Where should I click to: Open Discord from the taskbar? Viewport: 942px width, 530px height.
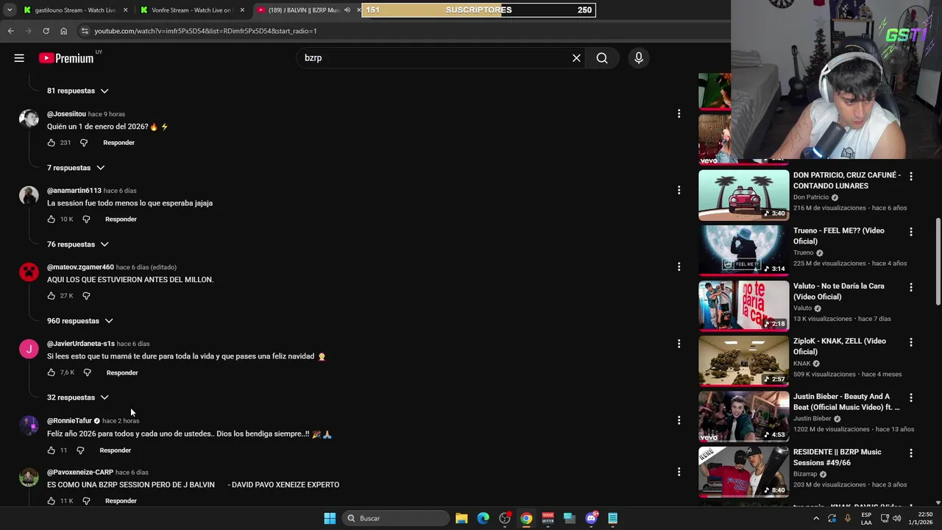[x=591, y=518]
